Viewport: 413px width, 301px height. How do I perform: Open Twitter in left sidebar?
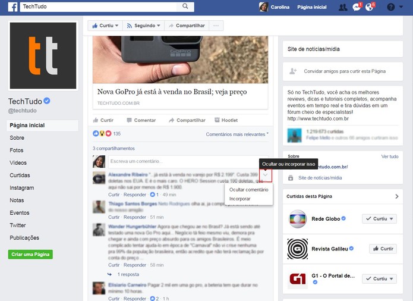tap(18, 225)
